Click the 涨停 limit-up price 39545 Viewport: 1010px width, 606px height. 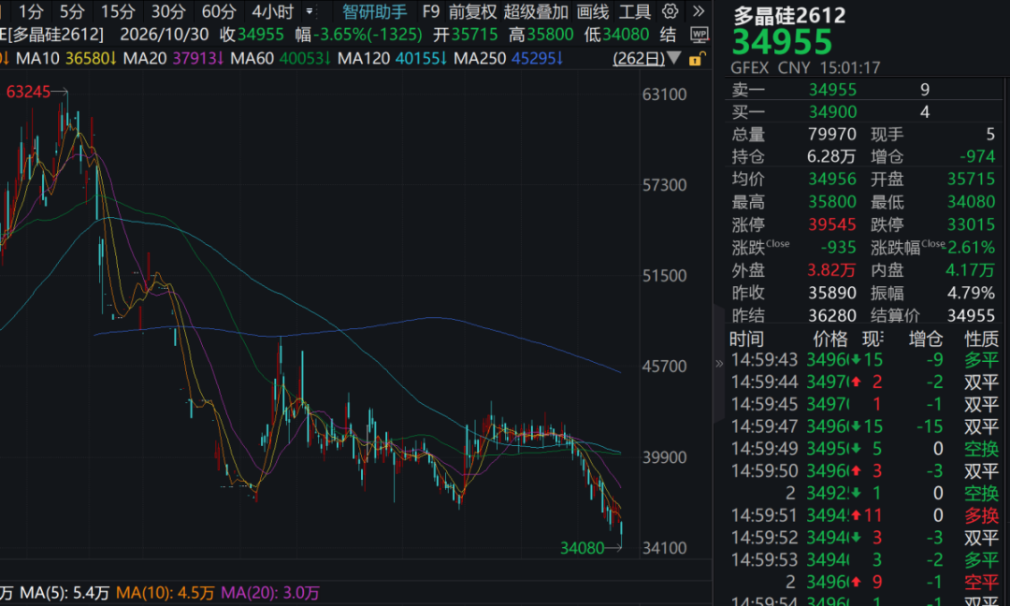[x=832, y=224]
